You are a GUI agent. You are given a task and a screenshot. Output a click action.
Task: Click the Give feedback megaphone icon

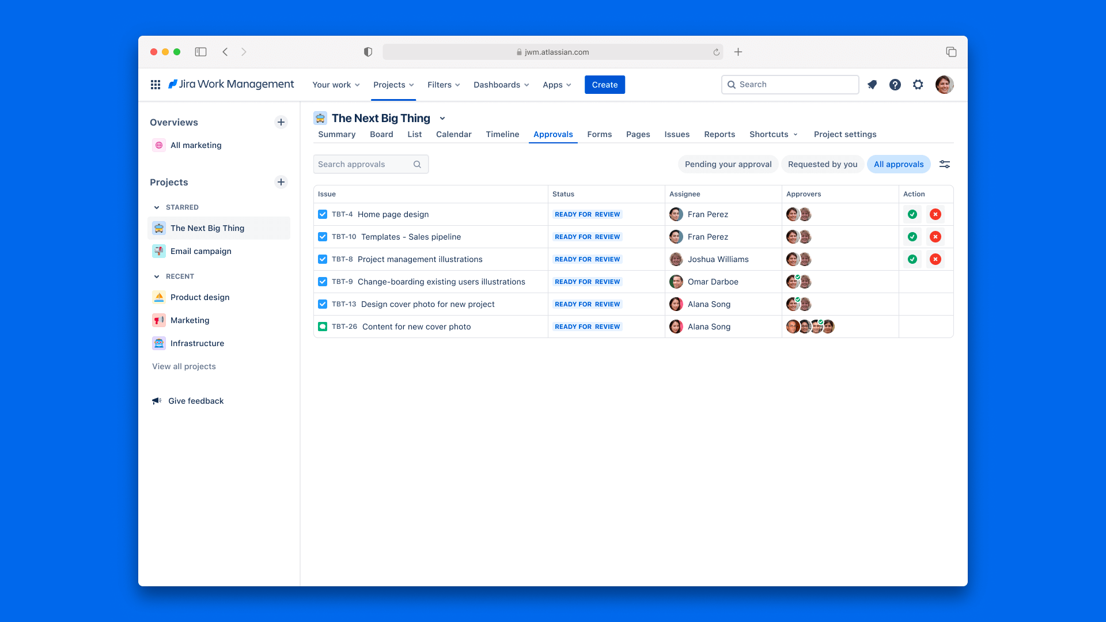157,401
